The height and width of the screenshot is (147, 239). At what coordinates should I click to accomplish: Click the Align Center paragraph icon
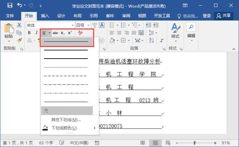pos(119,32)
